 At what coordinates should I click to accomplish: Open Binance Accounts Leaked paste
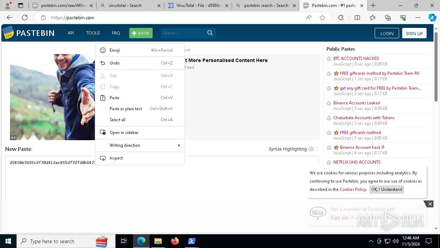coord(356,103)
